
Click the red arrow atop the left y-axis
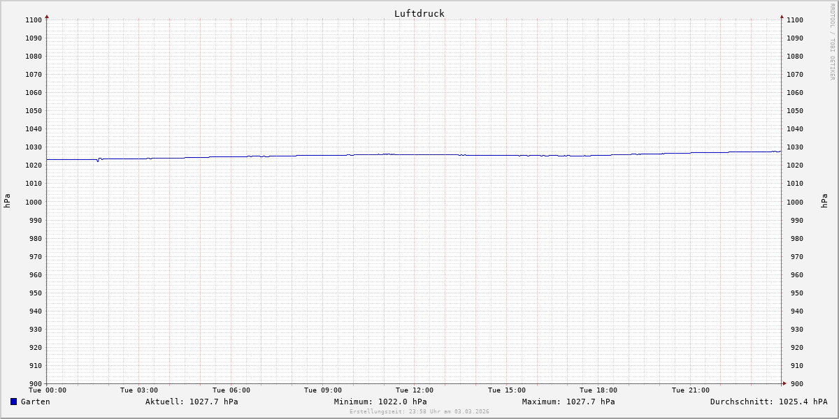[47, 16]
